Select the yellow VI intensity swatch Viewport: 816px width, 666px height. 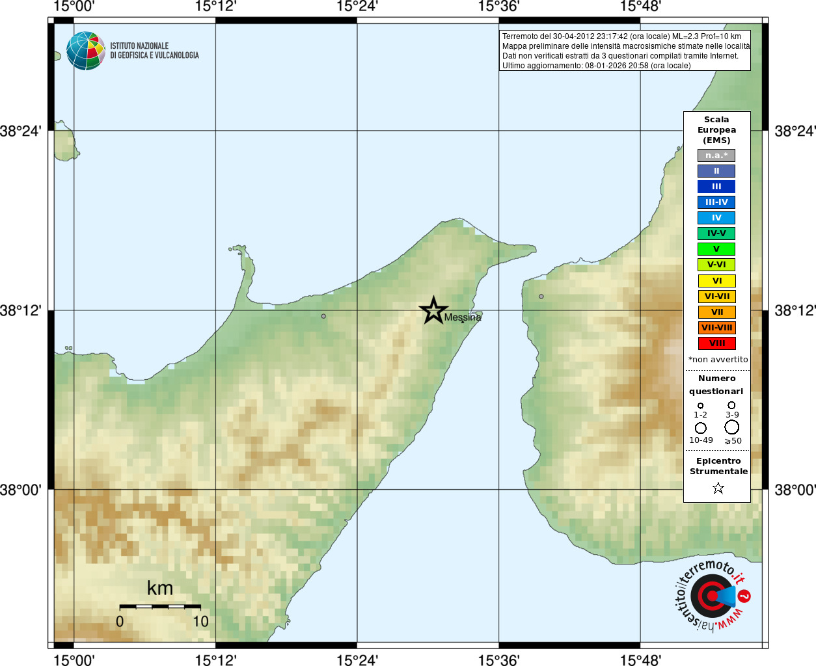pos(716,281)
